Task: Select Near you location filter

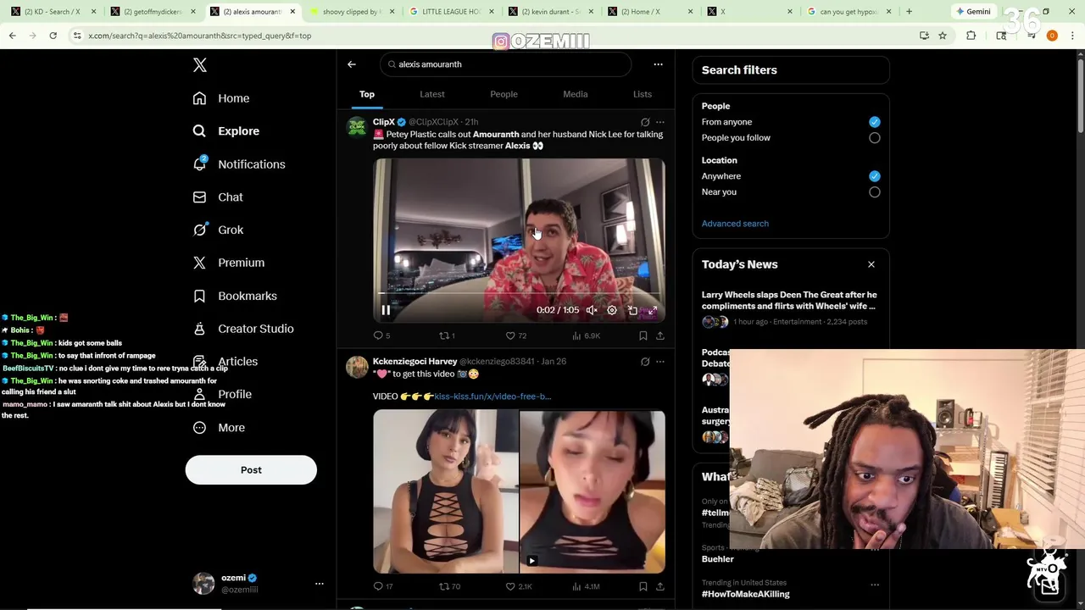Action: pos(875,192)
